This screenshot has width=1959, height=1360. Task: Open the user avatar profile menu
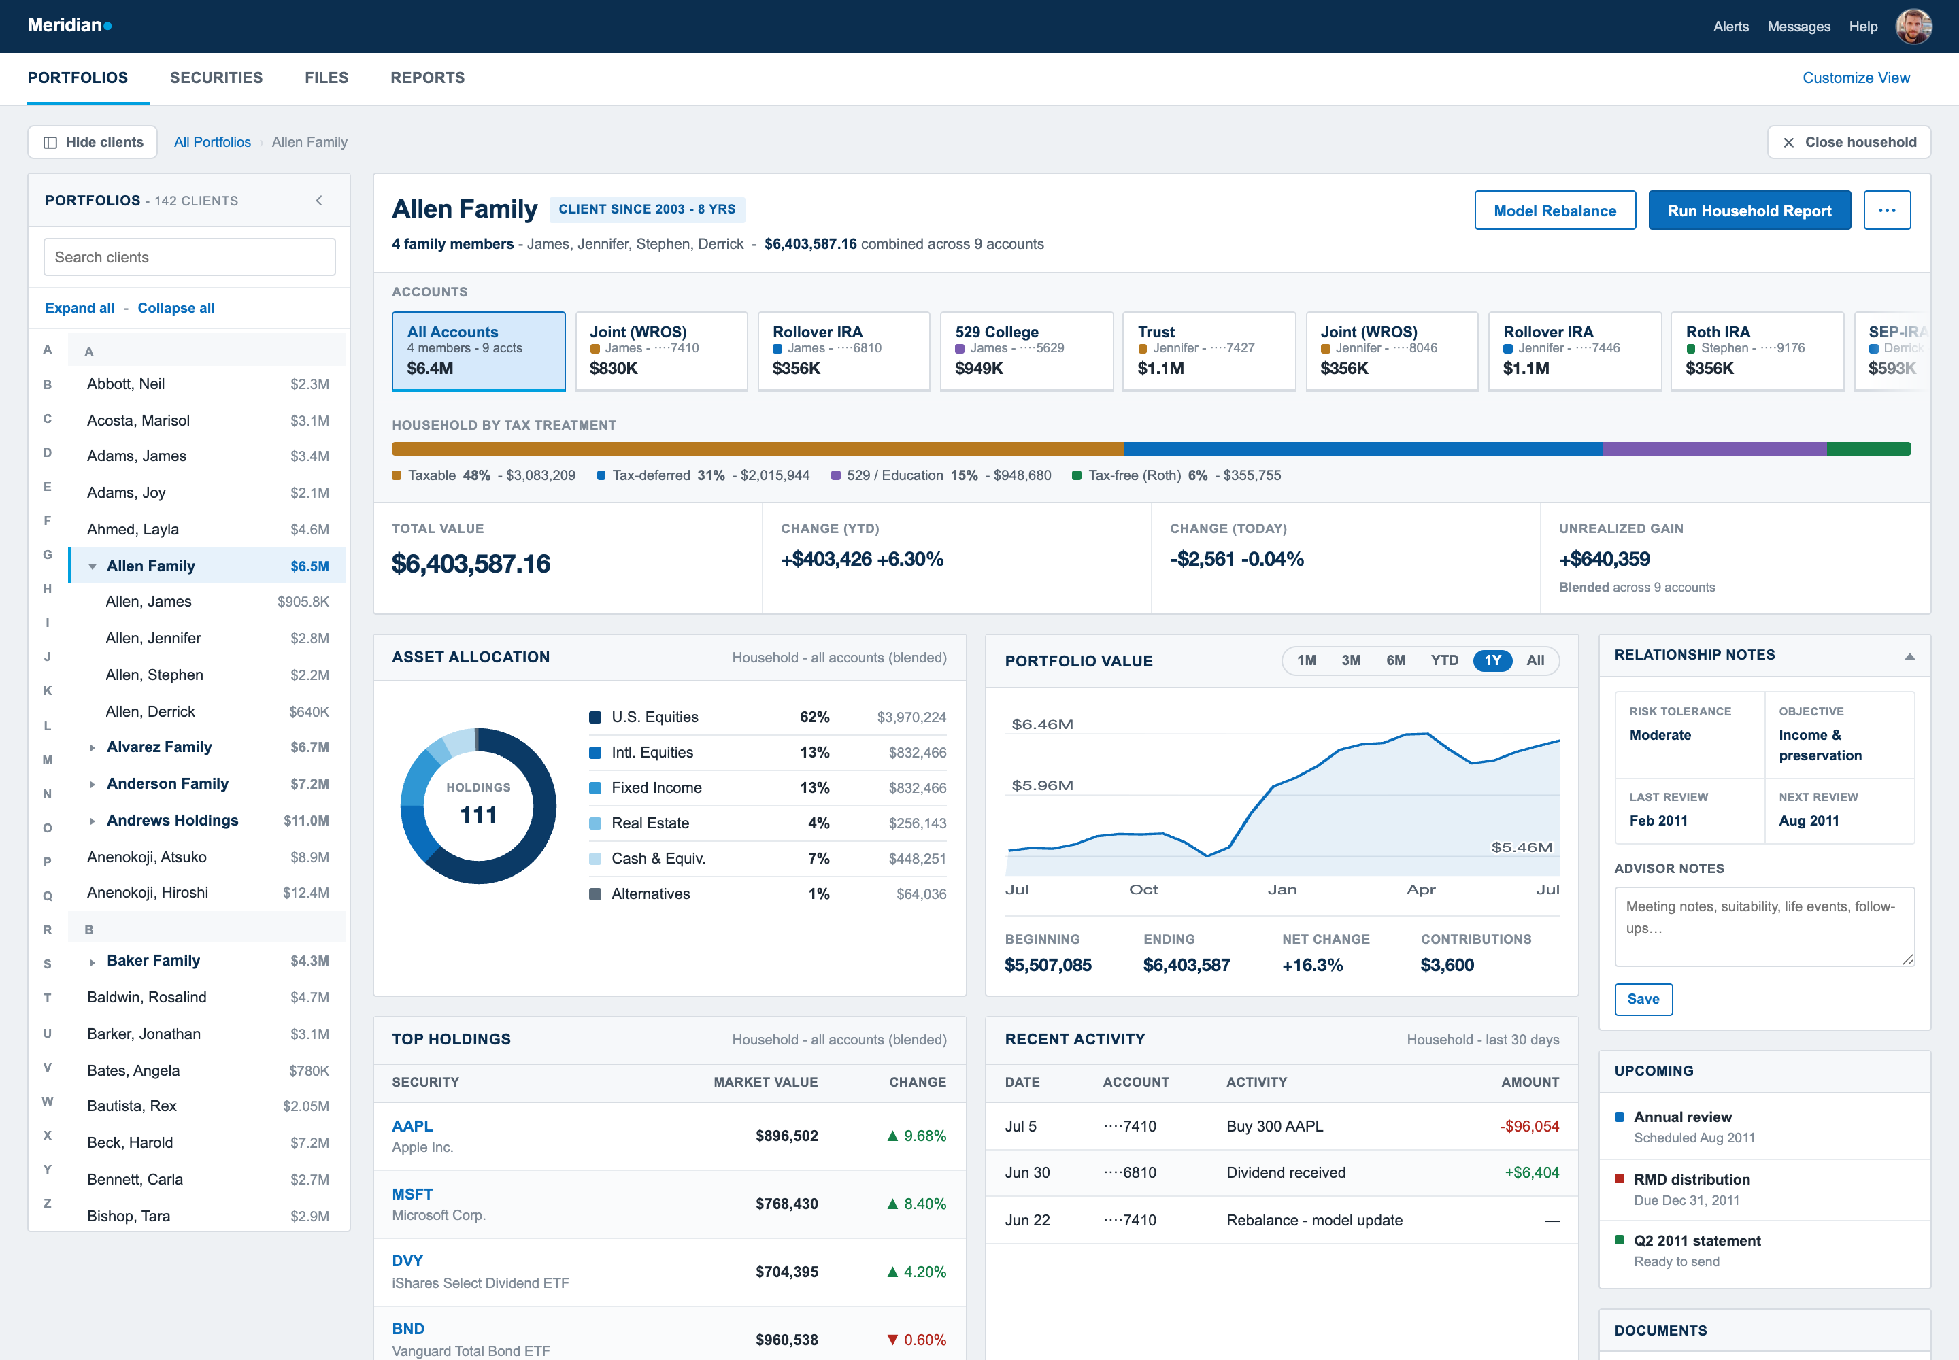[1913, 27]
